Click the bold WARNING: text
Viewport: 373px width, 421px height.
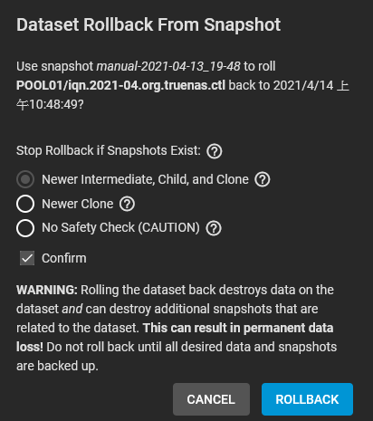[x=47, y=290]
